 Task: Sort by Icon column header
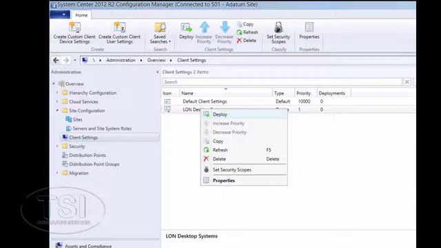pyautogui.click(x=170, y=93)
